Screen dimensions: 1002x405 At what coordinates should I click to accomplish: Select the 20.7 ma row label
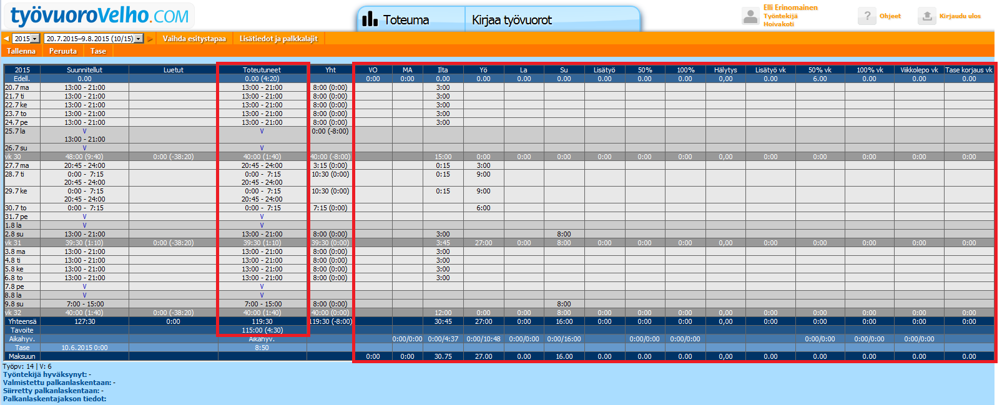pyautogui.click(x=17, y=87)
